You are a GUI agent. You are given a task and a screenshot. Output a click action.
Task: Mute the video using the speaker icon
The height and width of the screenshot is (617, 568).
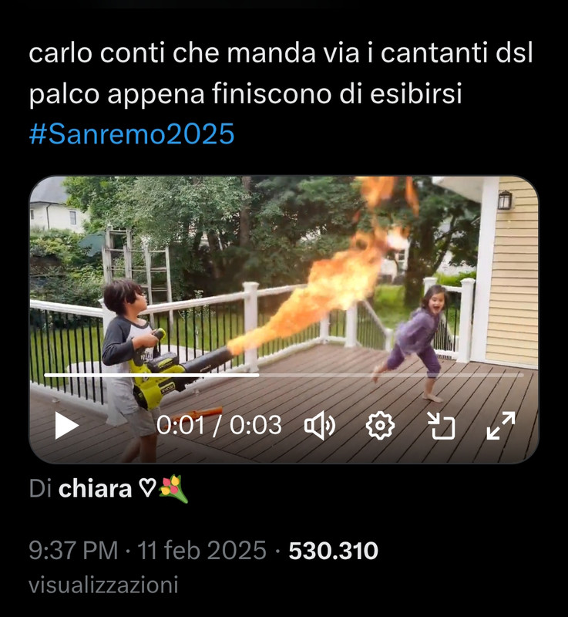320,426
